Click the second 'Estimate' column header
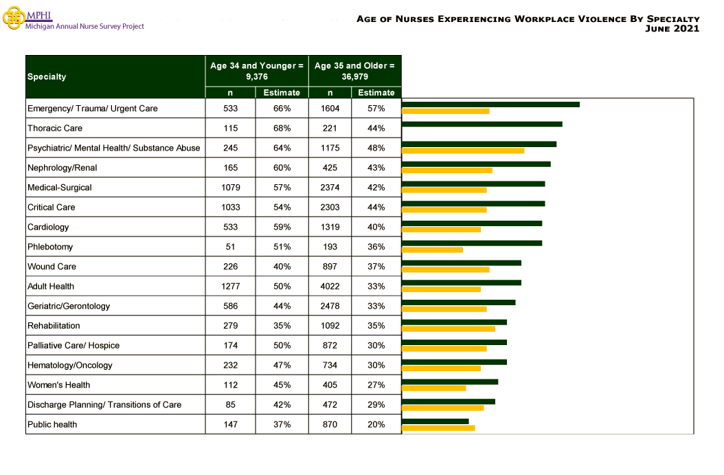724x475 pixels. click(x=376, y=92)
